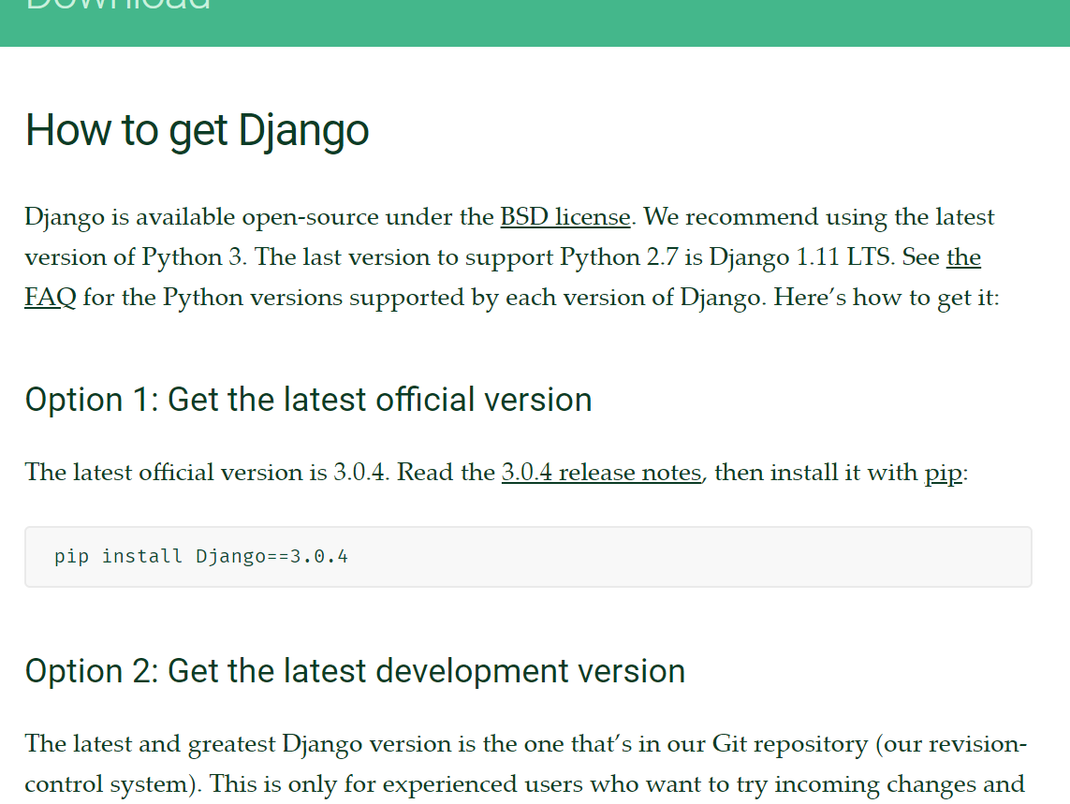Open the 3.0.4 release notes link
The width and height of the screenshot is (1070, 804).
pyautogui.click(x=601, y=473)
